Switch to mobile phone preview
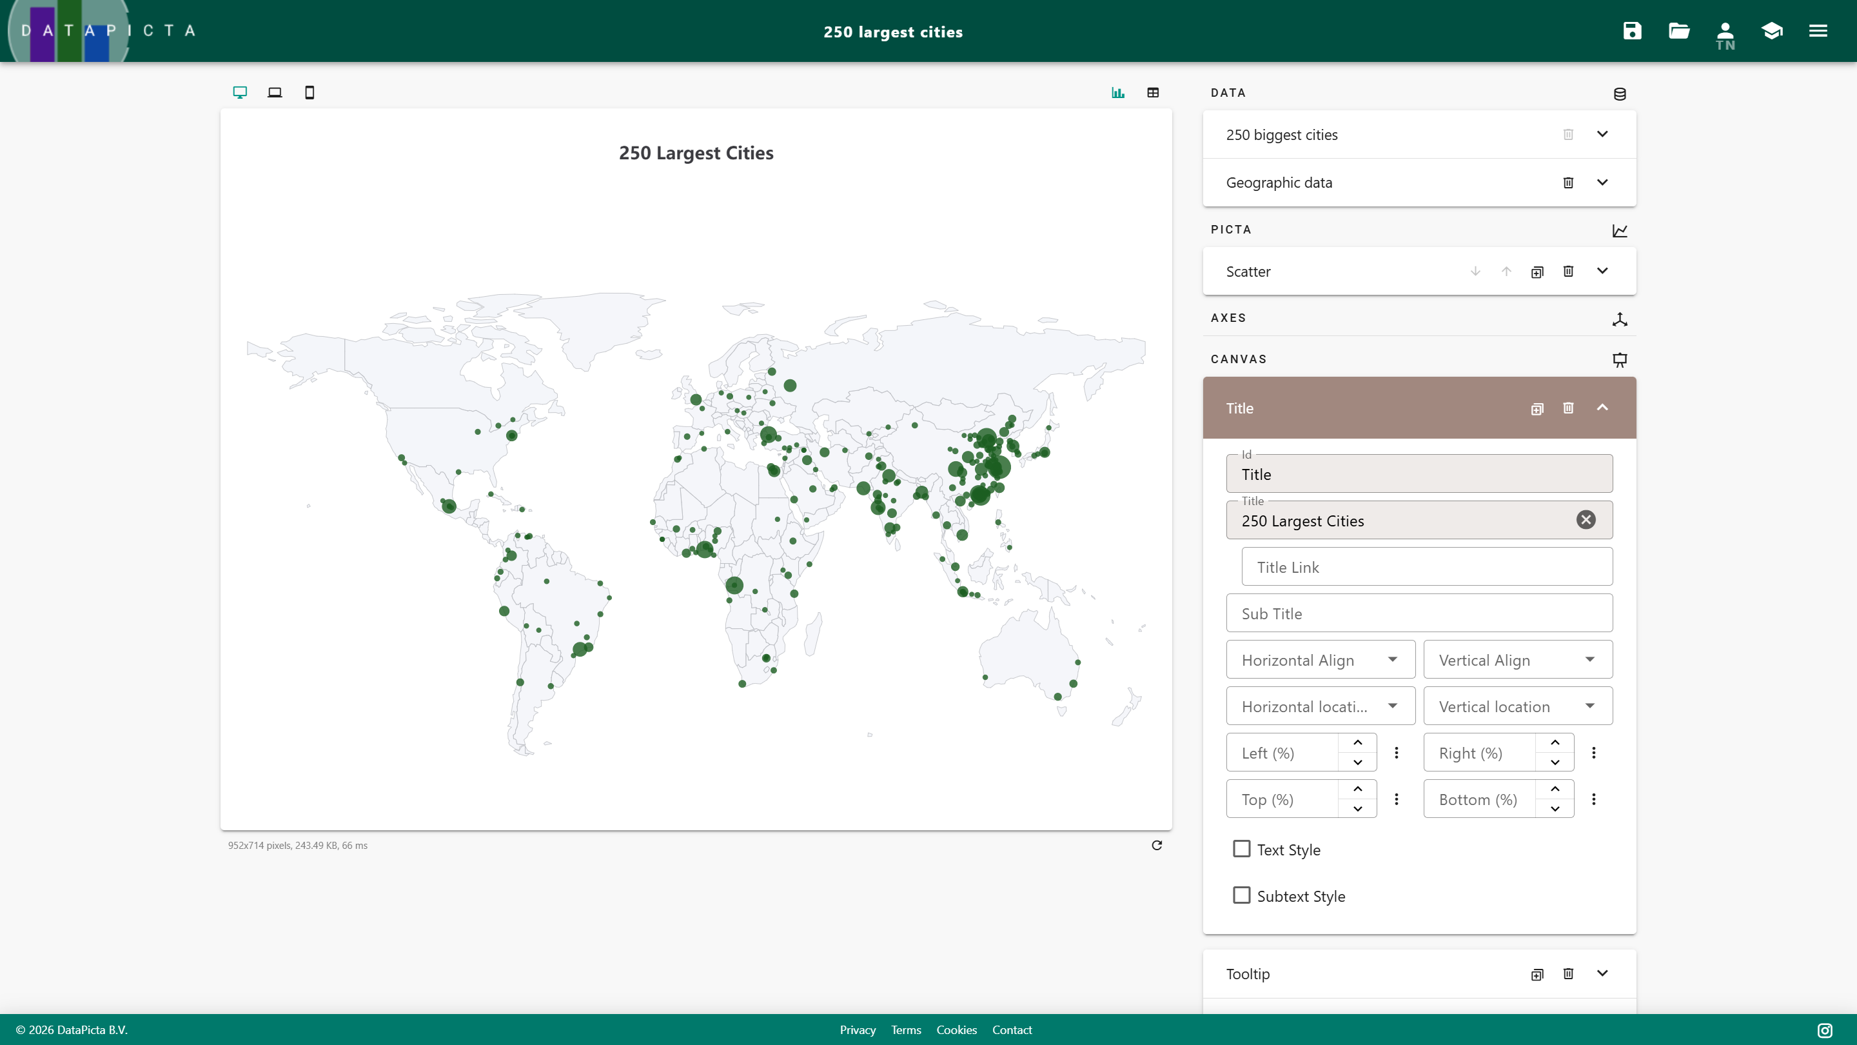The image size is (1857, 1045). (x=309, y=92)
